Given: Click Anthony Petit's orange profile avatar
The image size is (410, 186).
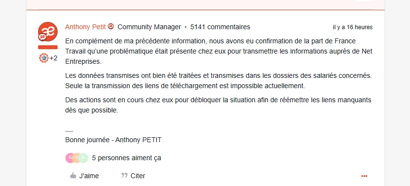Looking at the screenshot, I should tap(48, 32).
